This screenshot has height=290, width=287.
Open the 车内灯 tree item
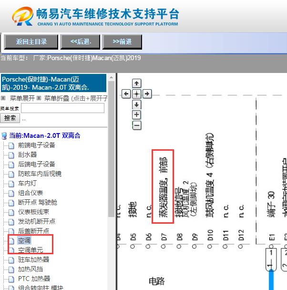coord(27,183)
